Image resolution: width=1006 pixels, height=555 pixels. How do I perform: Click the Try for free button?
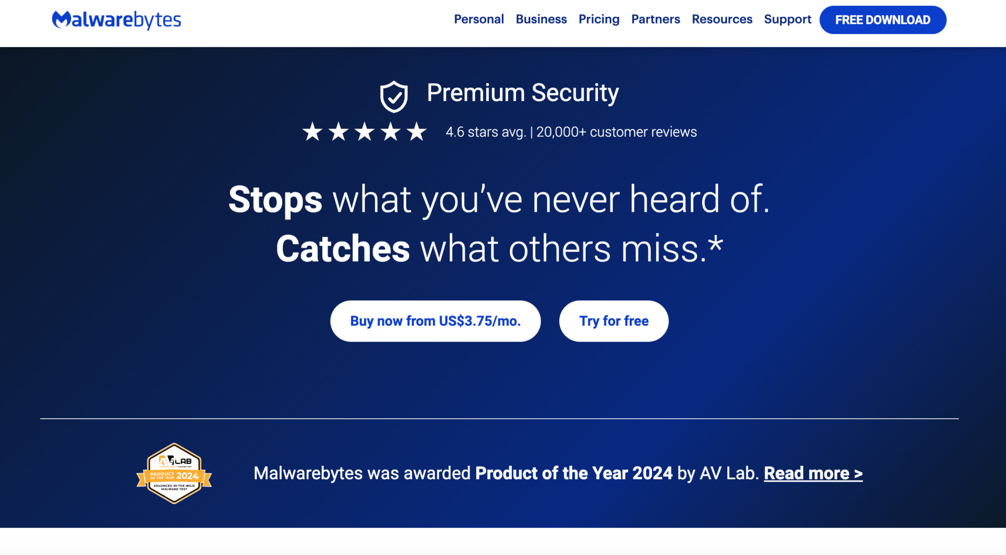[613, 321]
